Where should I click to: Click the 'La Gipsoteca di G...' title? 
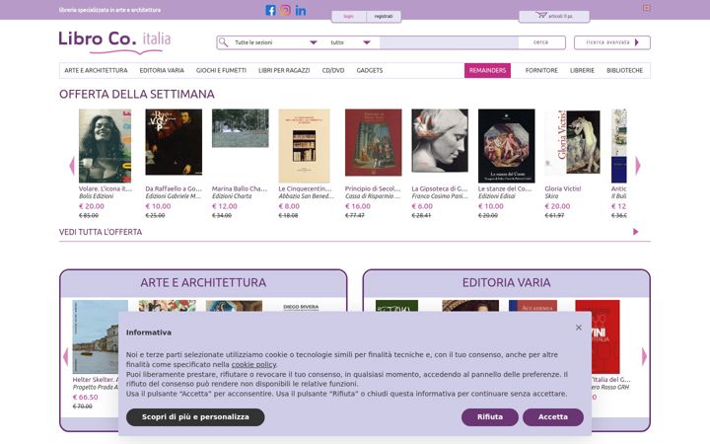pos(439,188)
